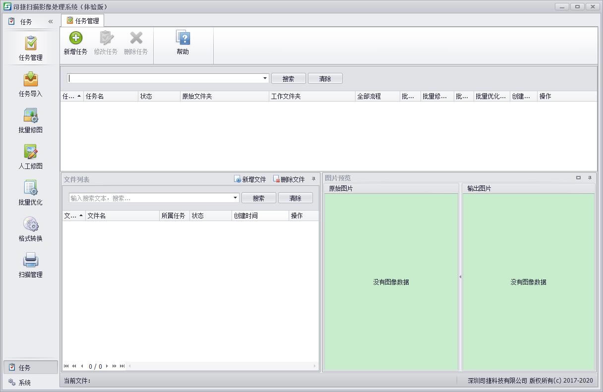603x392 pixels.
Task: Select the 任务管理 tab at the top
Action: pos(83,21)
